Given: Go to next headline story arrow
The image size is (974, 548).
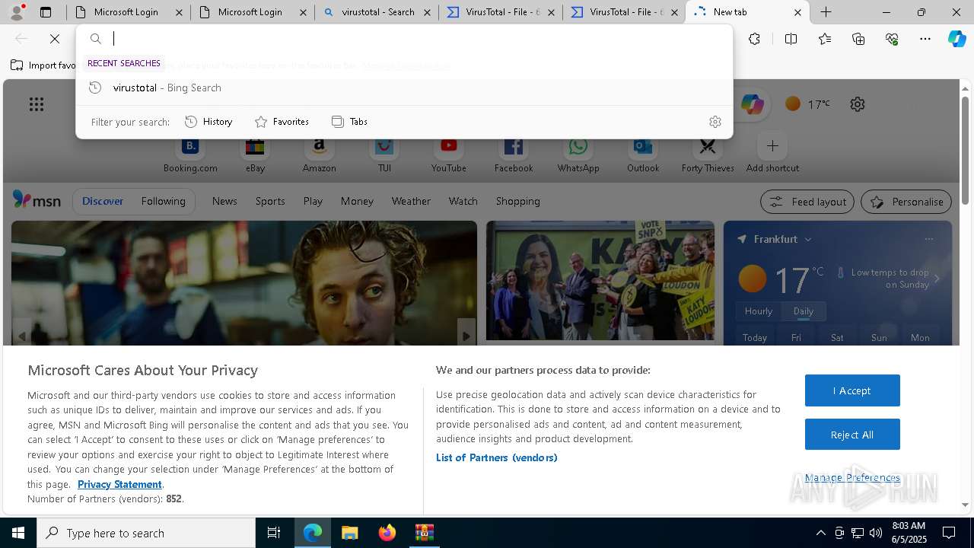Looking at the screenshot, I should coord(466,336).
